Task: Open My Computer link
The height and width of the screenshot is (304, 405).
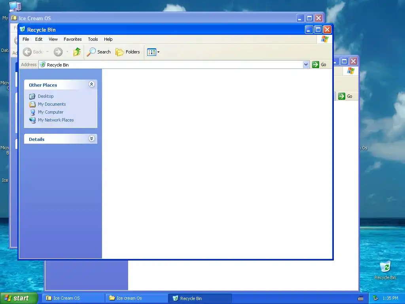Action: pyautogui.click(x=51, y=112)
